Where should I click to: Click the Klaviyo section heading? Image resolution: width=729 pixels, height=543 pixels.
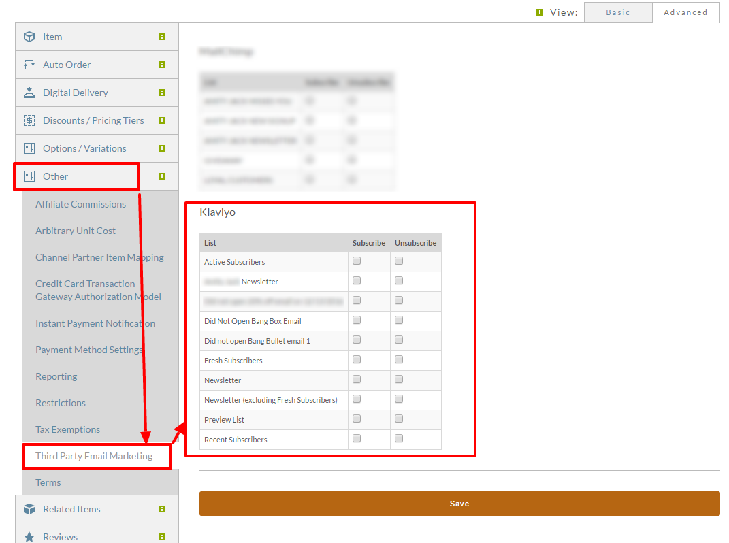(218, 212)
